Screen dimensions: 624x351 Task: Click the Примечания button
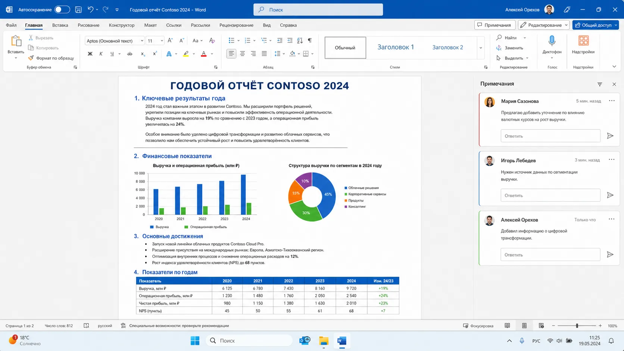click(495, 25)
